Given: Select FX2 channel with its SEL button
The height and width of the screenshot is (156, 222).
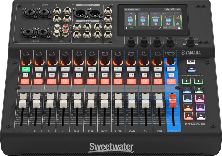Looking at the screenshot, I should [x=157, y=69].
